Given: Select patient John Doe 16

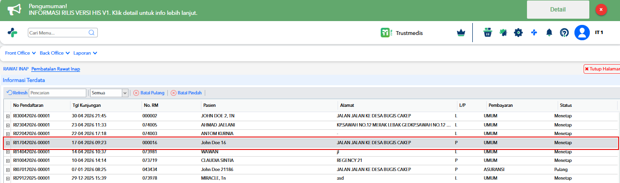Looking at the screenshot, I should click(x=213, y=143).
